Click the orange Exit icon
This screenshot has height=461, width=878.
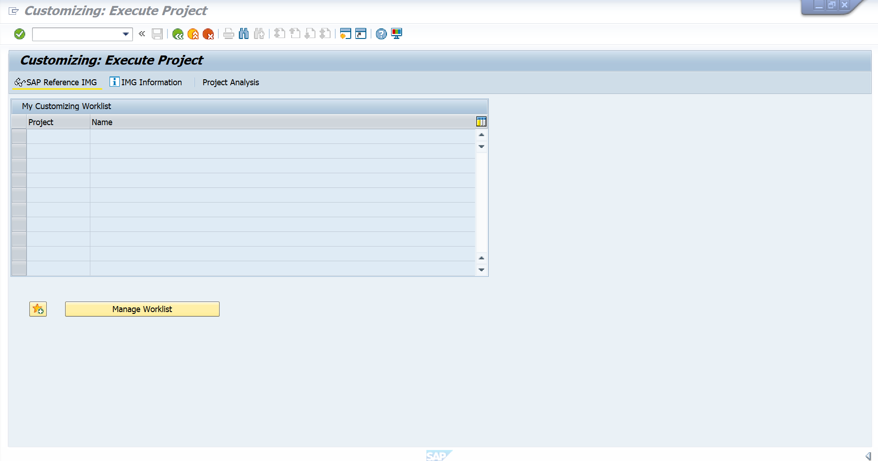point(193,34)
